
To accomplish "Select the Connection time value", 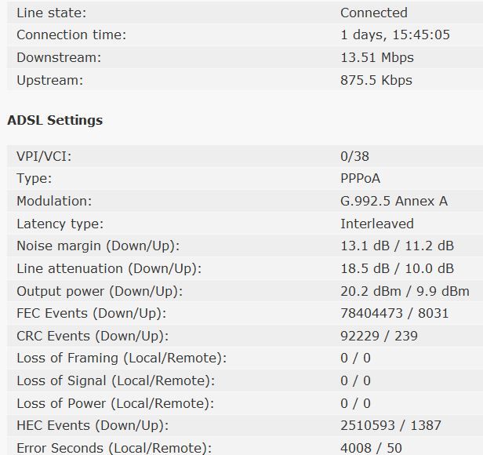I will pos(394,35).
